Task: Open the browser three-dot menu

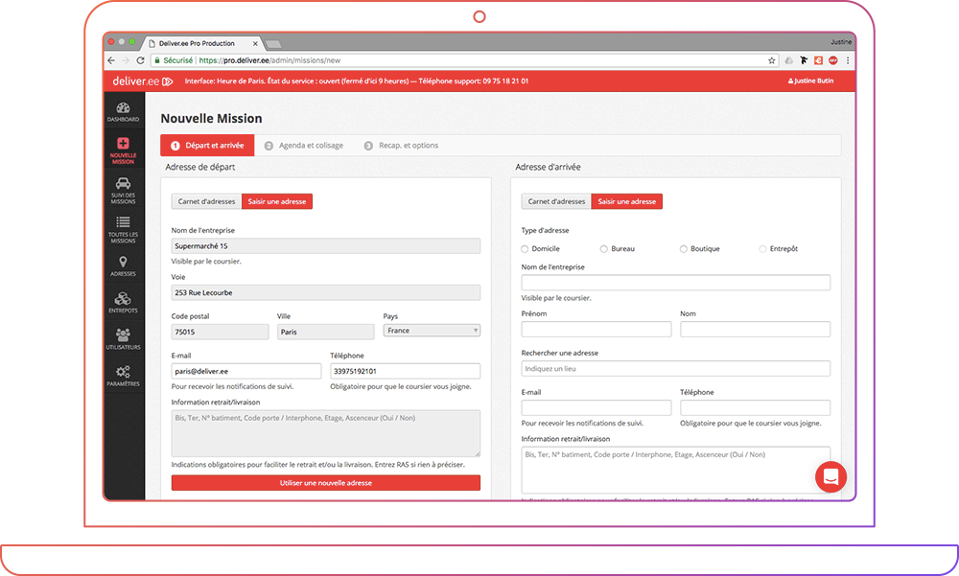Action: [848, 60]
